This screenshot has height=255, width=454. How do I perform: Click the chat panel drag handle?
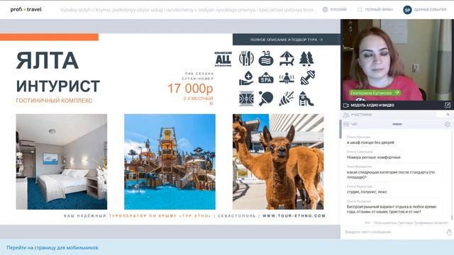click(397, 125)
